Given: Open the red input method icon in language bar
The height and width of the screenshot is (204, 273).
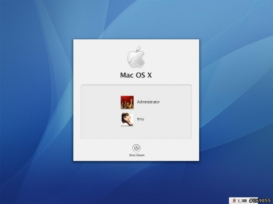Looking at the screenshot, I should pos(234,201).
